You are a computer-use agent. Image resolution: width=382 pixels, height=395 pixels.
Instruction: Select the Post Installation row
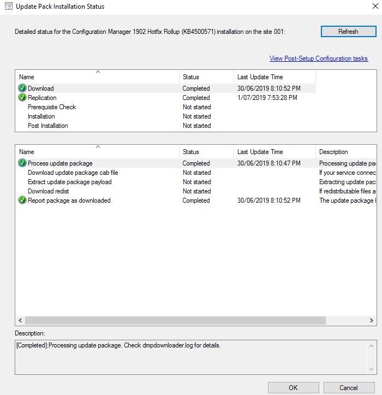coord(166,126)
